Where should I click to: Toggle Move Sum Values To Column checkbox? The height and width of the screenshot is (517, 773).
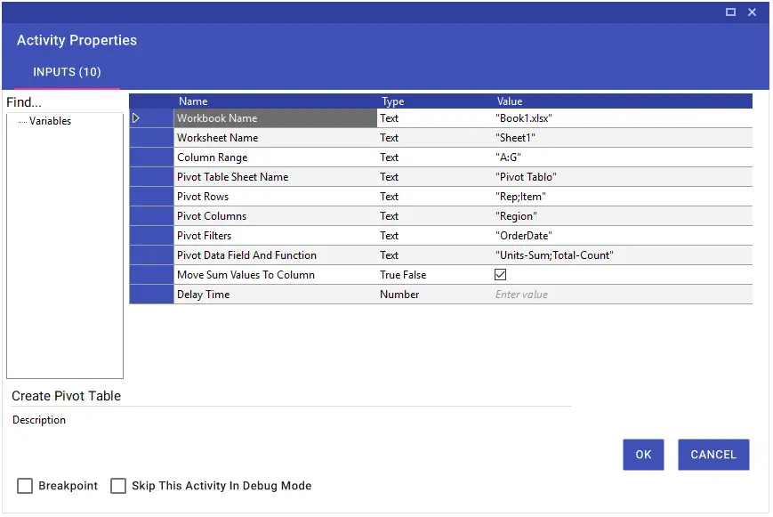pos(501,275)
